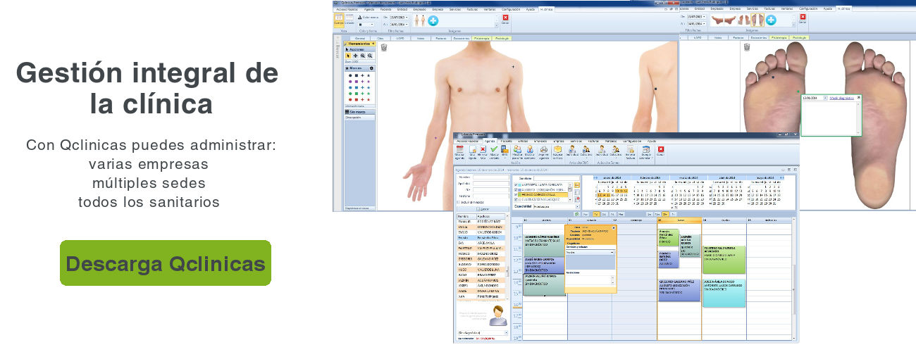Screen dimensions: 916x352
Task: Click the red X delete appointment icon in agenda ribbon
Action: point(483,149)
